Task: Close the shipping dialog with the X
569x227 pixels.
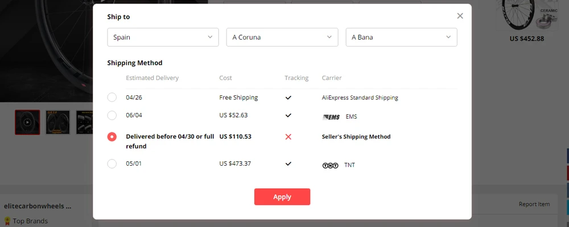Action: (460, 16)
